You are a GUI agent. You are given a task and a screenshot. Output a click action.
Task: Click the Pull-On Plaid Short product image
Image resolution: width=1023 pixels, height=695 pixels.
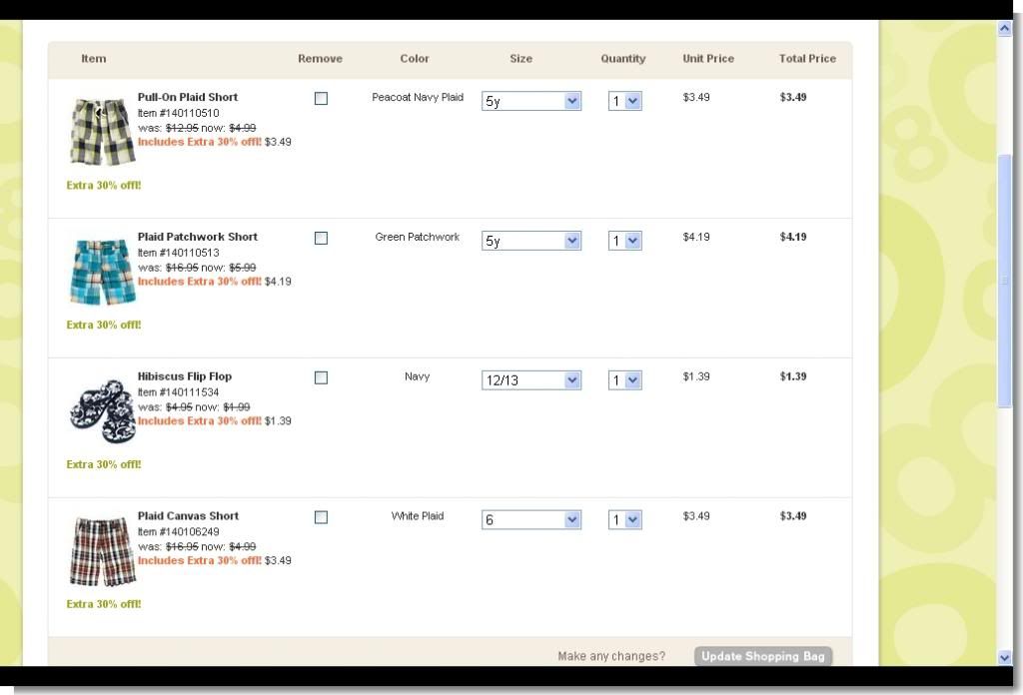[x=102, y=131]
